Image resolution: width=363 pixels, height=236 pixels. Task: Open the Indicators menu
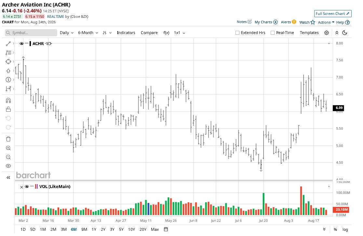tap(126, 33)
